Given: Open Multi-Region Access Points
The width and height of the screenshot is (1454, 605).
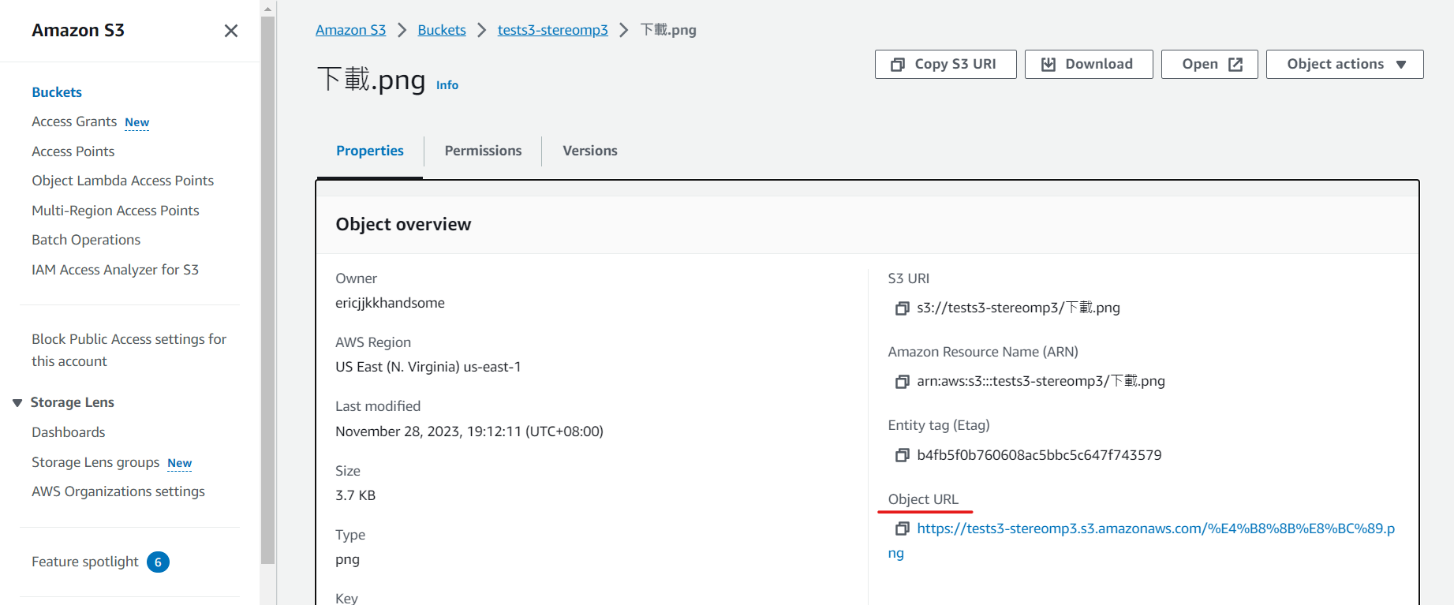Looking at the screenshot, I should pyautogui.click(x=115, y=211).
